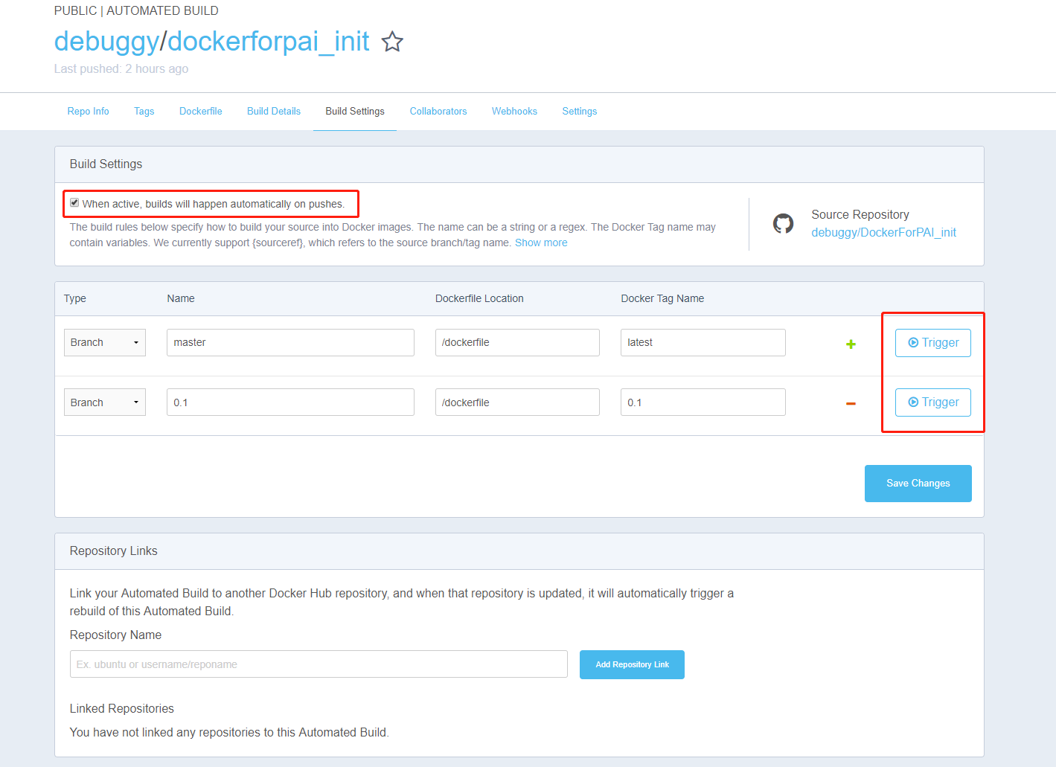The width and height of the screenshot is (1056, 767).
Task: Toggle automatic builds on pushes checkbox
Action: click(74, 203)
